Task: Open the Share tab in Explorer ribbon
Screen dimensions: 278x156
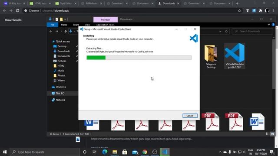Action: pos(76,25)
